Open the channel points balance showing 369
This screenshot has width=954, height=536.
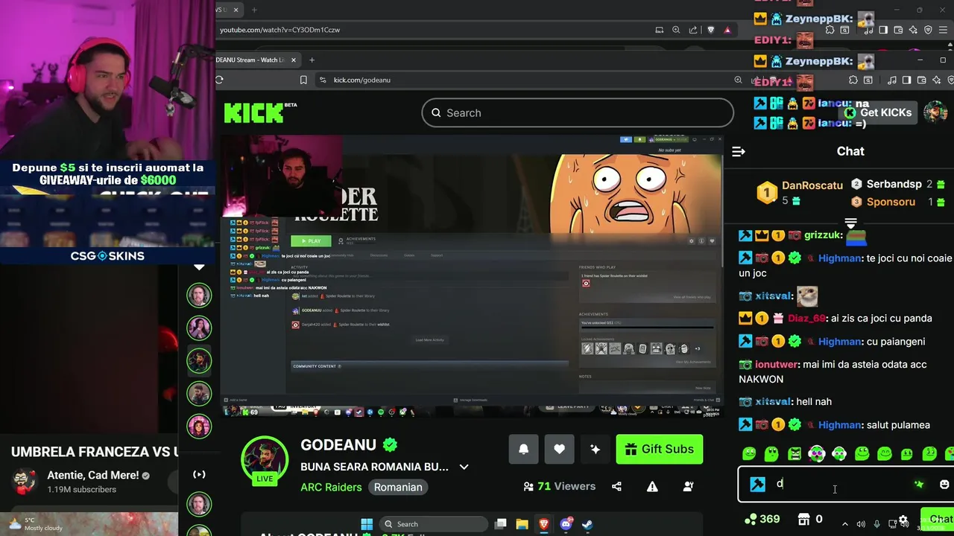pos(762,519)
